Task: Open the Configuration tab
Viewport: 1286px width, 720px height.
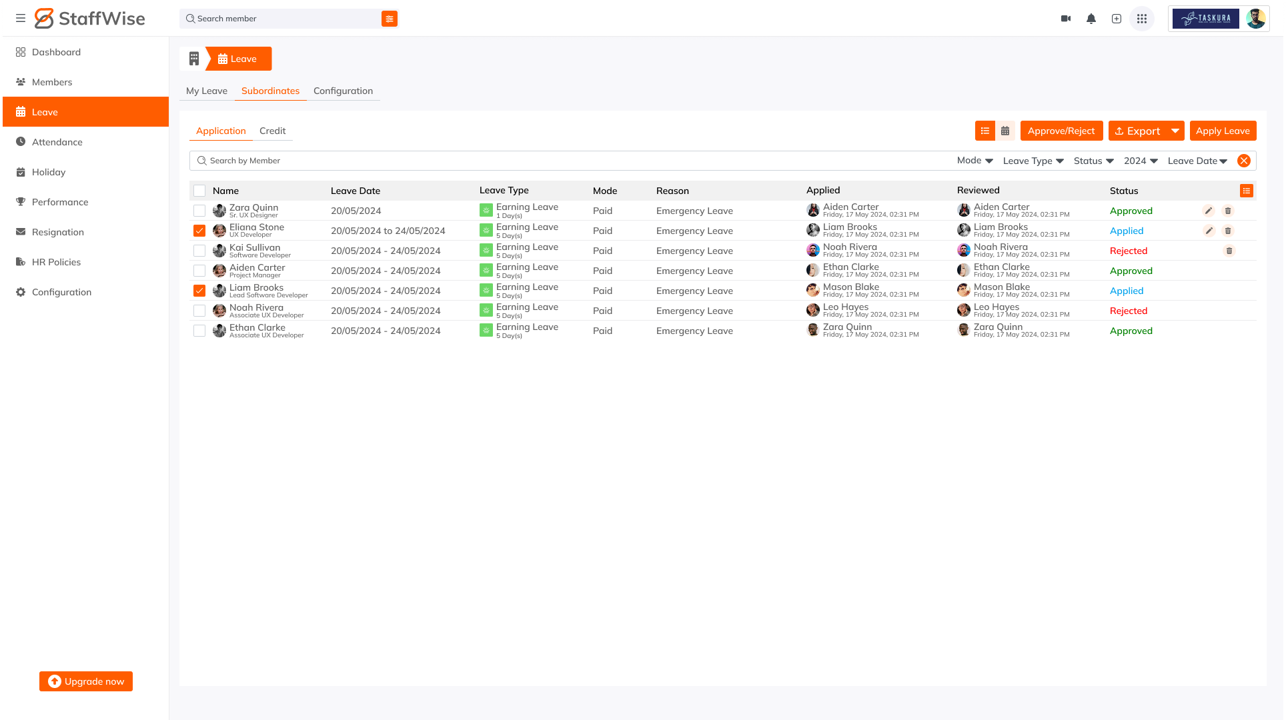Action: pyautogui.click(x=343, y=91)
